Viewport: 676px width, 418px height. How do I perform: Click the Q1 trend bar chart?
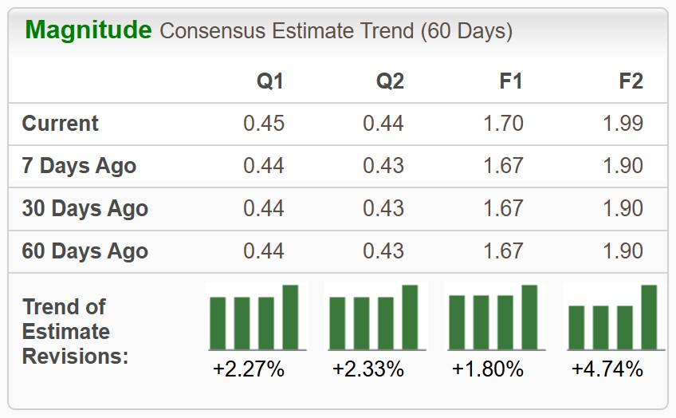(257, 317)
